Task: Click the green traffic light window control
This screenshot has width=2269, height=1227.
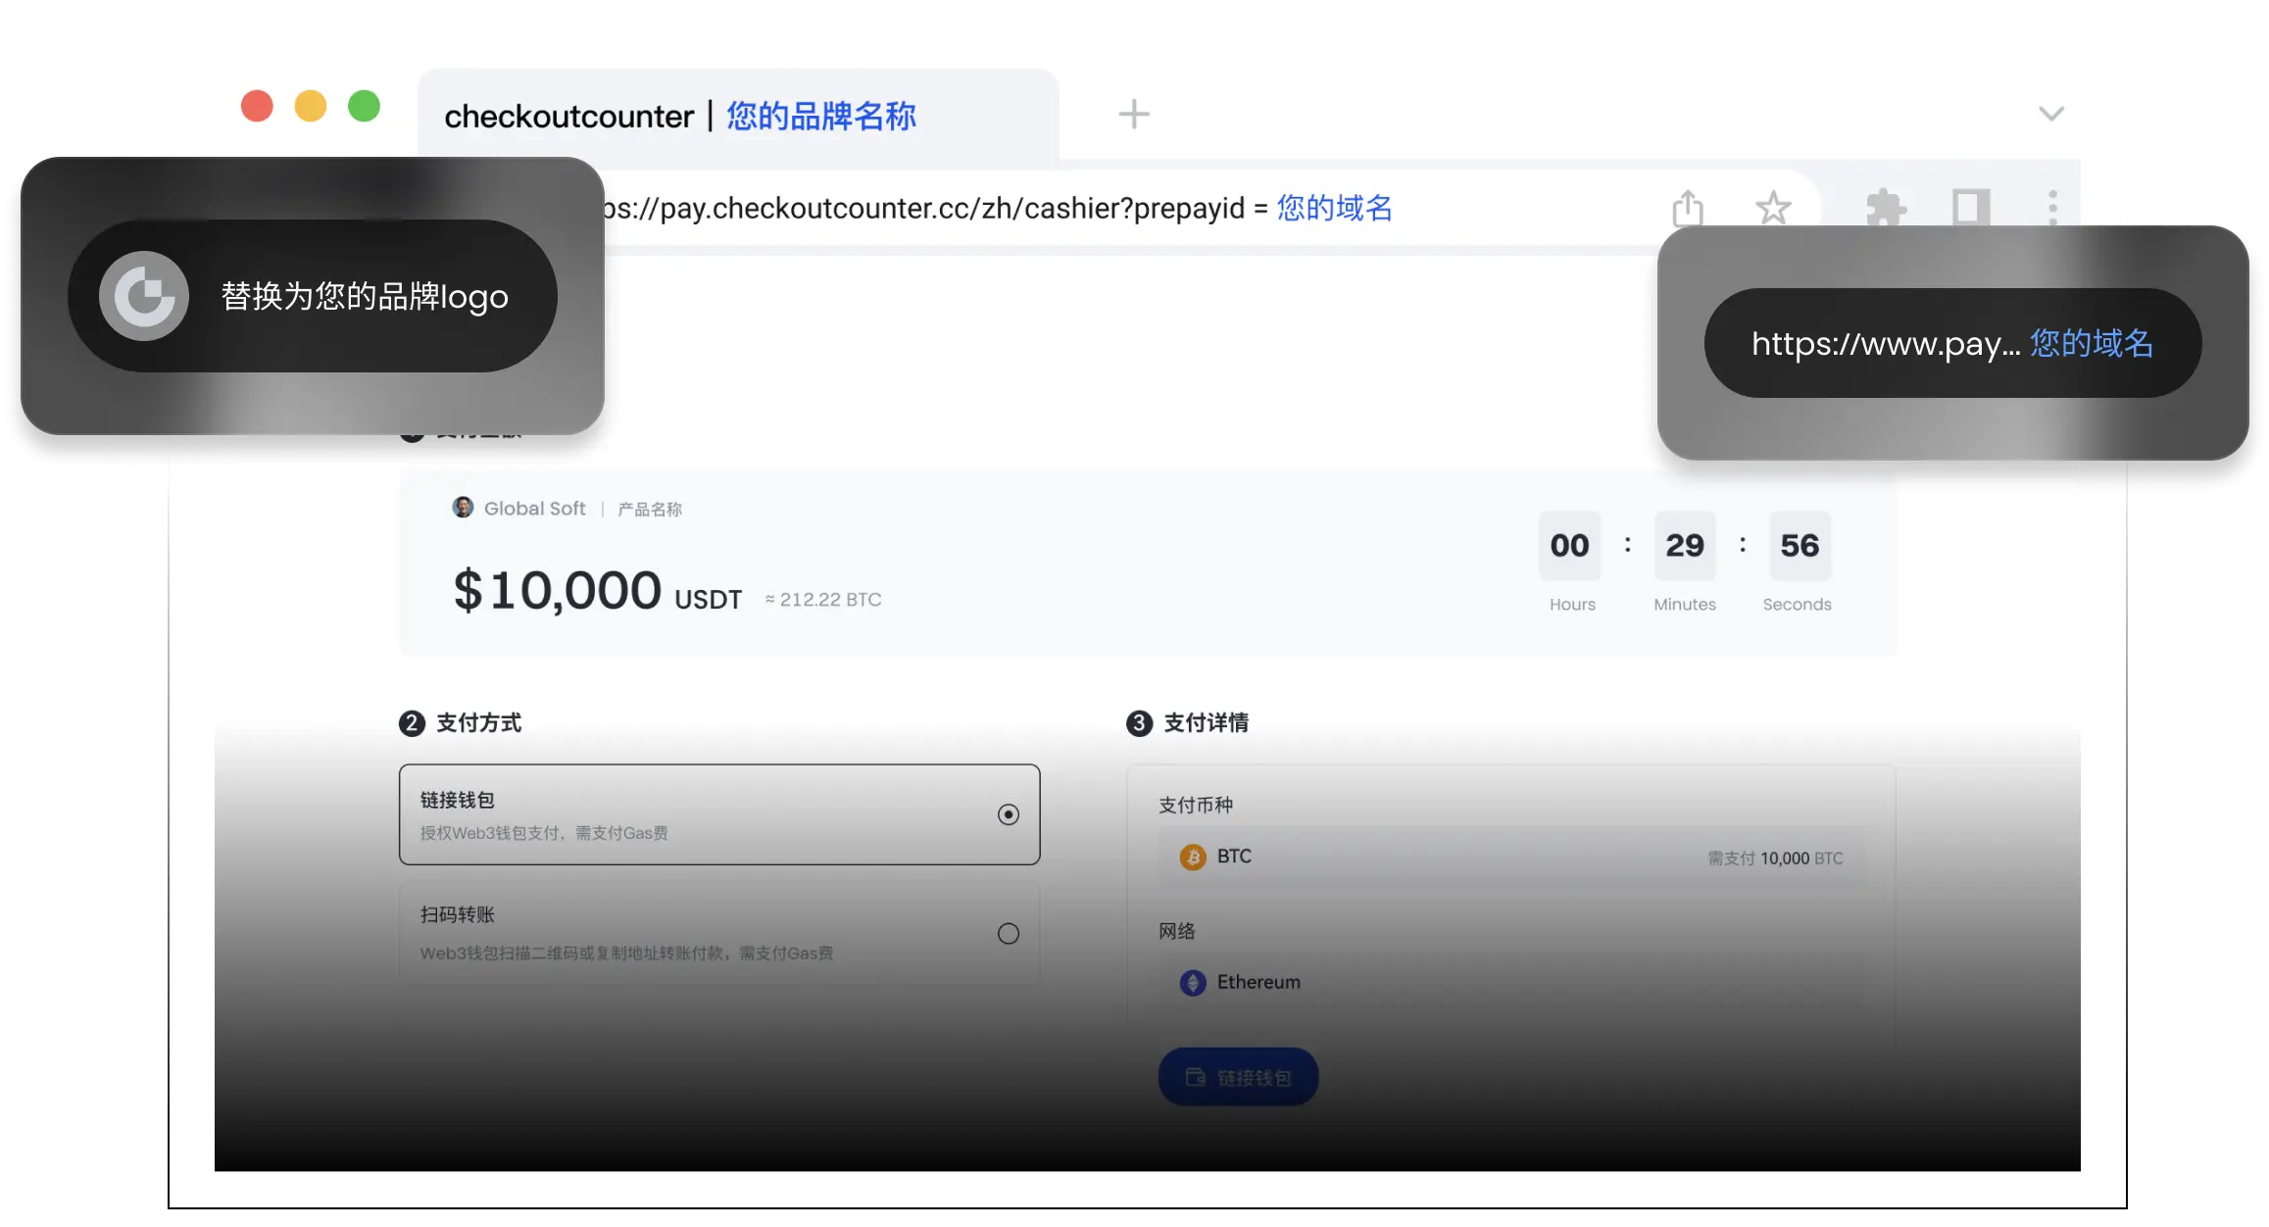Action: (x=365, y=106)
